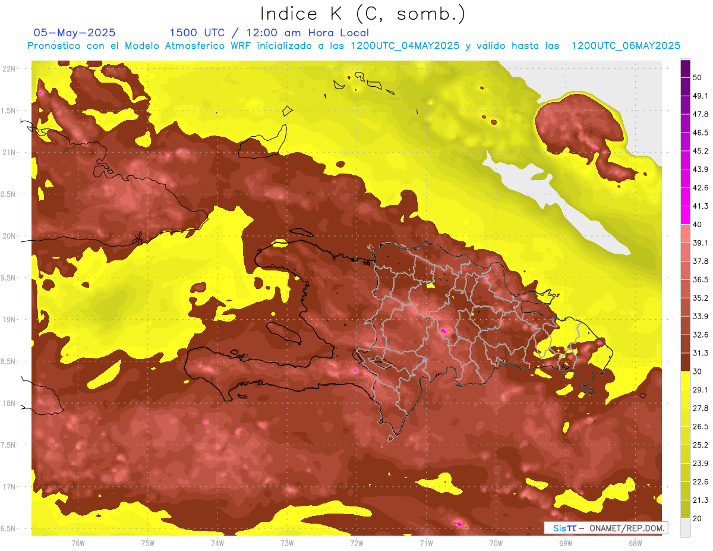Click the '22N' latitude label
This screenshot has height=551, width=713.
coord(10,69)
